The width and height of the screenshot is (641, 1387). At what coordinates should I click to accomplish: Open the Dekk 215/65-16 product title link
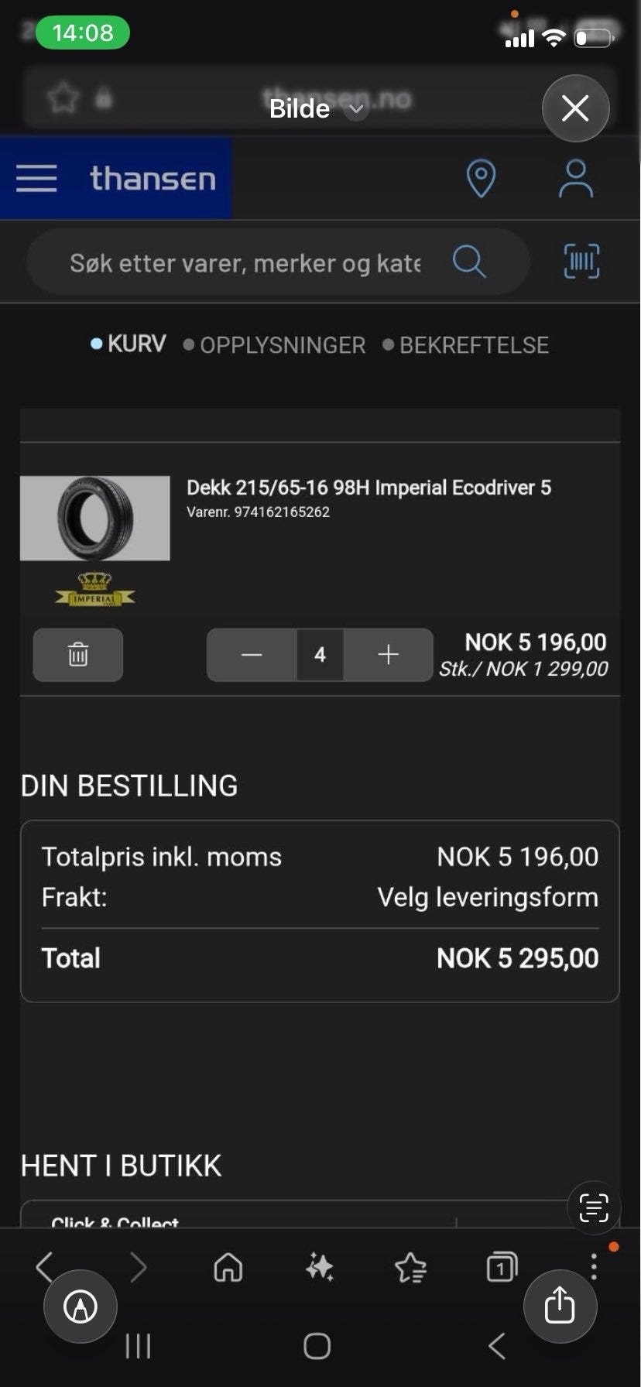[x=368, y=488]
